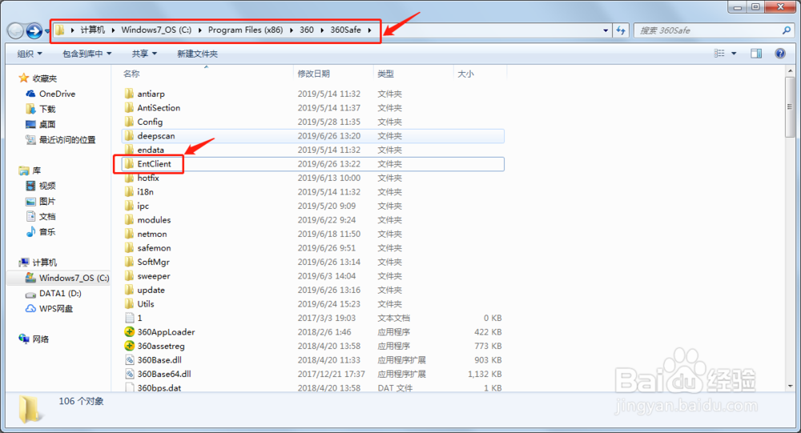This screenshot has height=433, width=801.
Task: Open the 共享 menu
Action: (144, 54)
